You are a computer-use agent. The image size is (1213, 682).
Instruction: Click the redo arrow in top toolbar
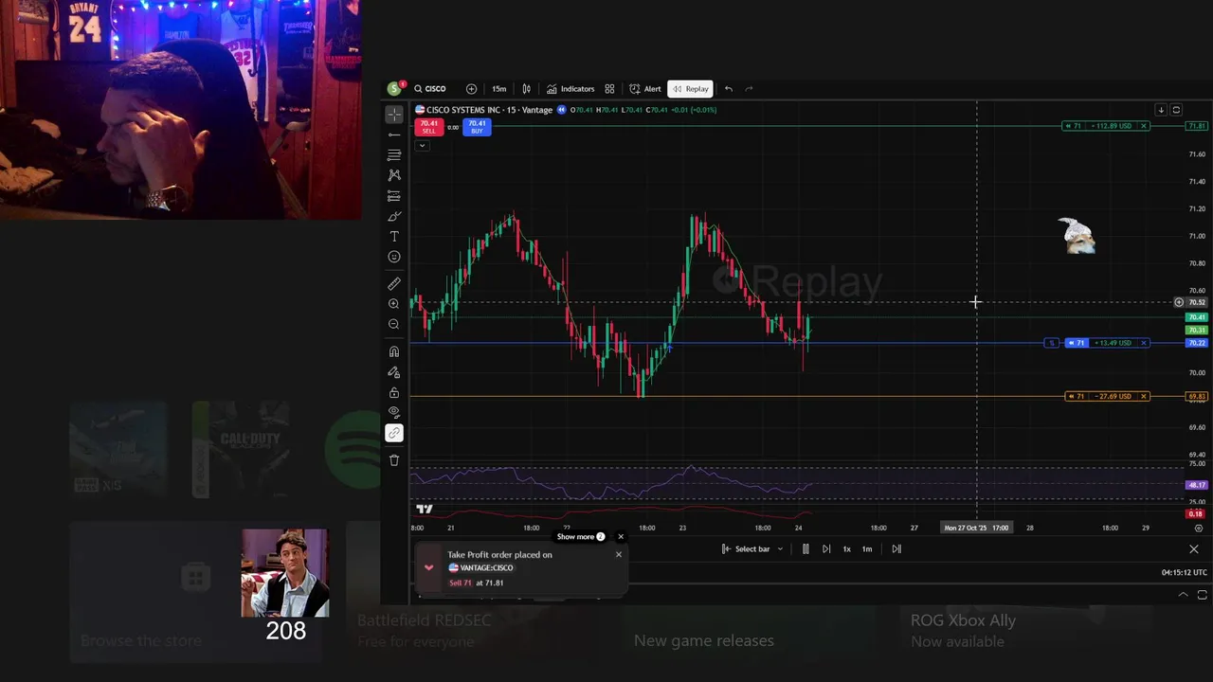(x=749, y=89)
